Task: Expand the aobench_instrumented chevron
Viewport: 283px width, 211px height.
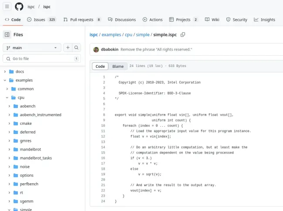Action: (x=9, y=115)
